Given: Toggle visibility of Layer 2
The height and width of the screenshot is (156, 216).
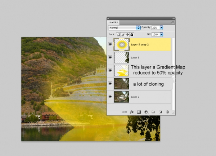Looking at the screenshot, I should click(110, 97).
